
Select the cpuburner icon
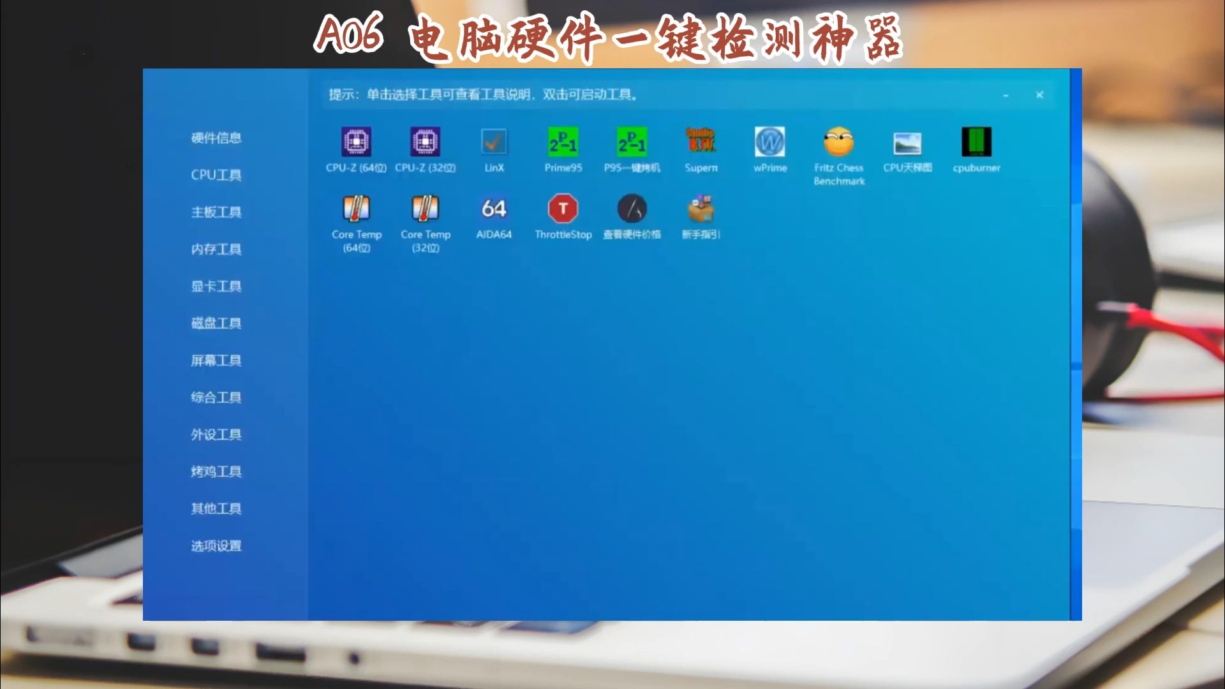976,142
